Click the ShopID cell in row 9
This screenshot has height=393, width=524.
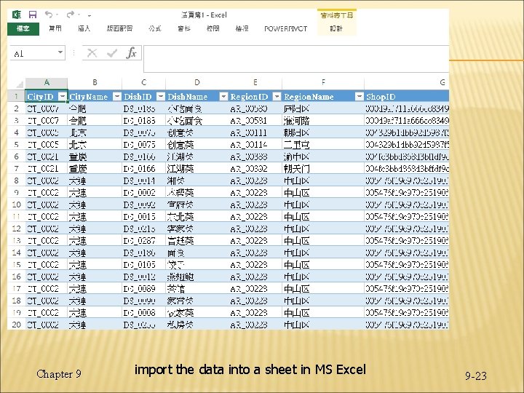[407, 192]
